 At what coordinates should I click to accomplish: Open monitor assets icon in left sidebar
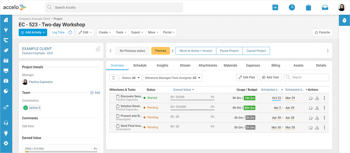pyautogui.click(x=6, y=71)
